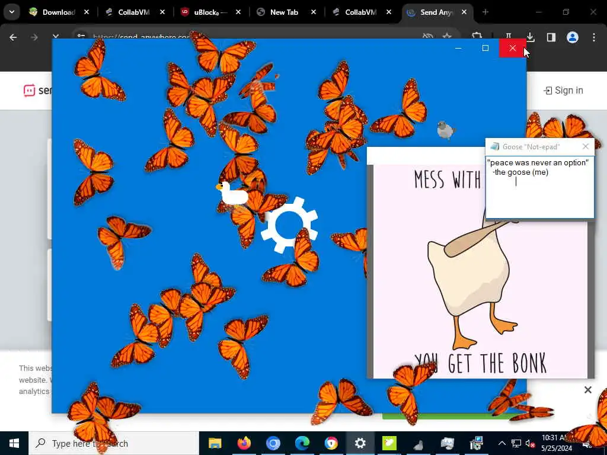Switch to the New Tab tab

tap(284, 12)
